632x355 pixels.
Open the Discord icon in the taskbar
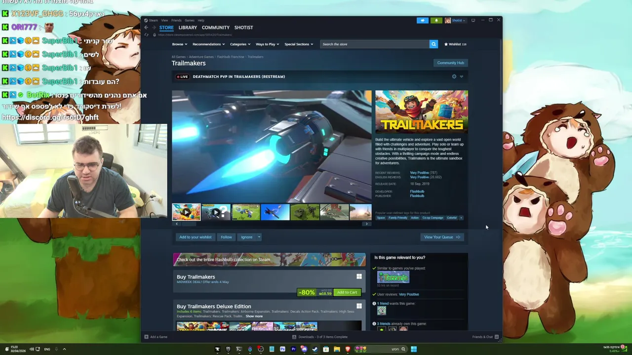pos(304,349)
